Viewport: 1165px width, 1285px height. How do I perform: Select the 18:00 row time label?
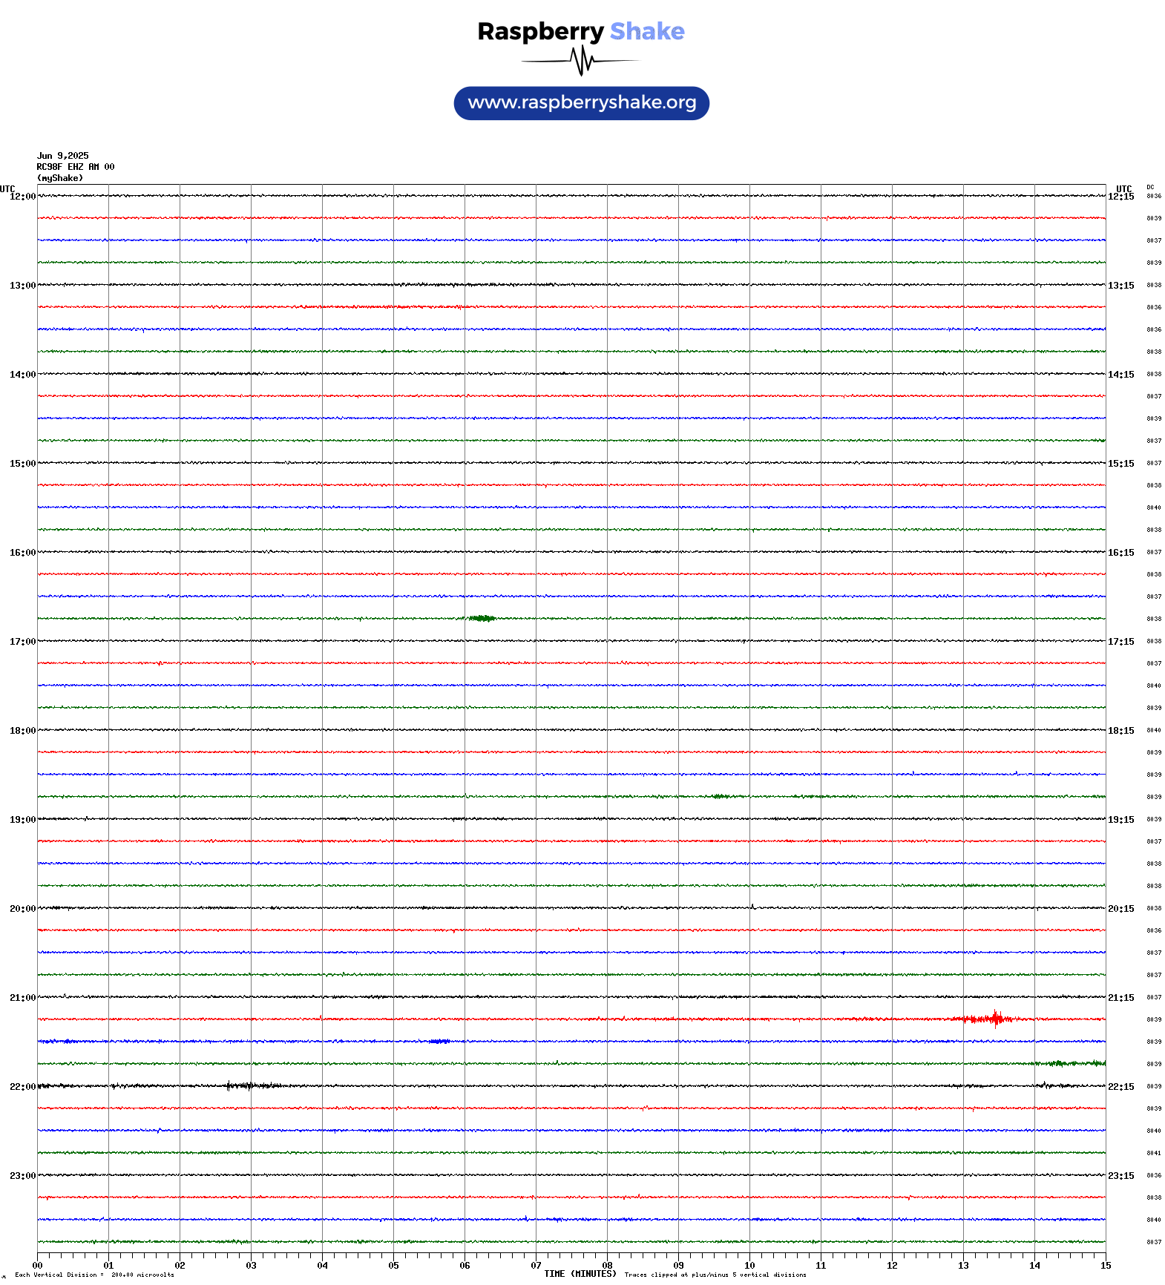22,731
